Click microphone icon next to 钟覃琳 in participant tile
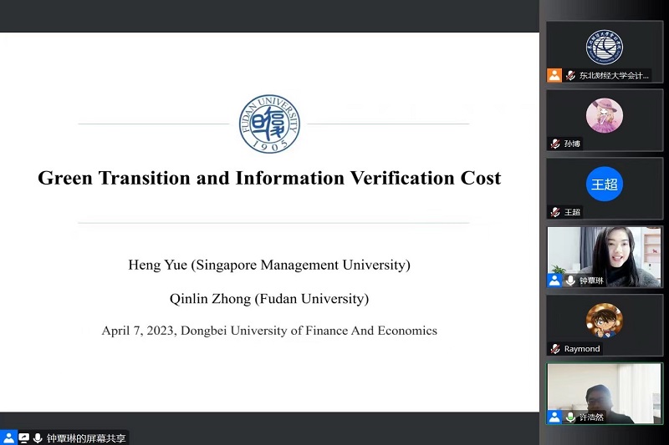This screenshot has height=445, width=669. click(570, 281)
